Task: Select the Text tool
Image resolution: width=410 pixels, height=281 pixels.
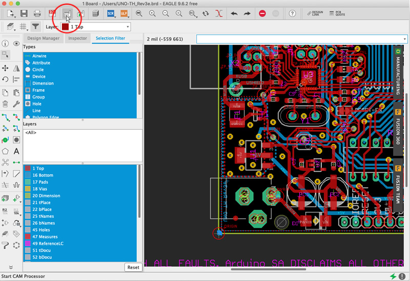Action: point(16,151)
